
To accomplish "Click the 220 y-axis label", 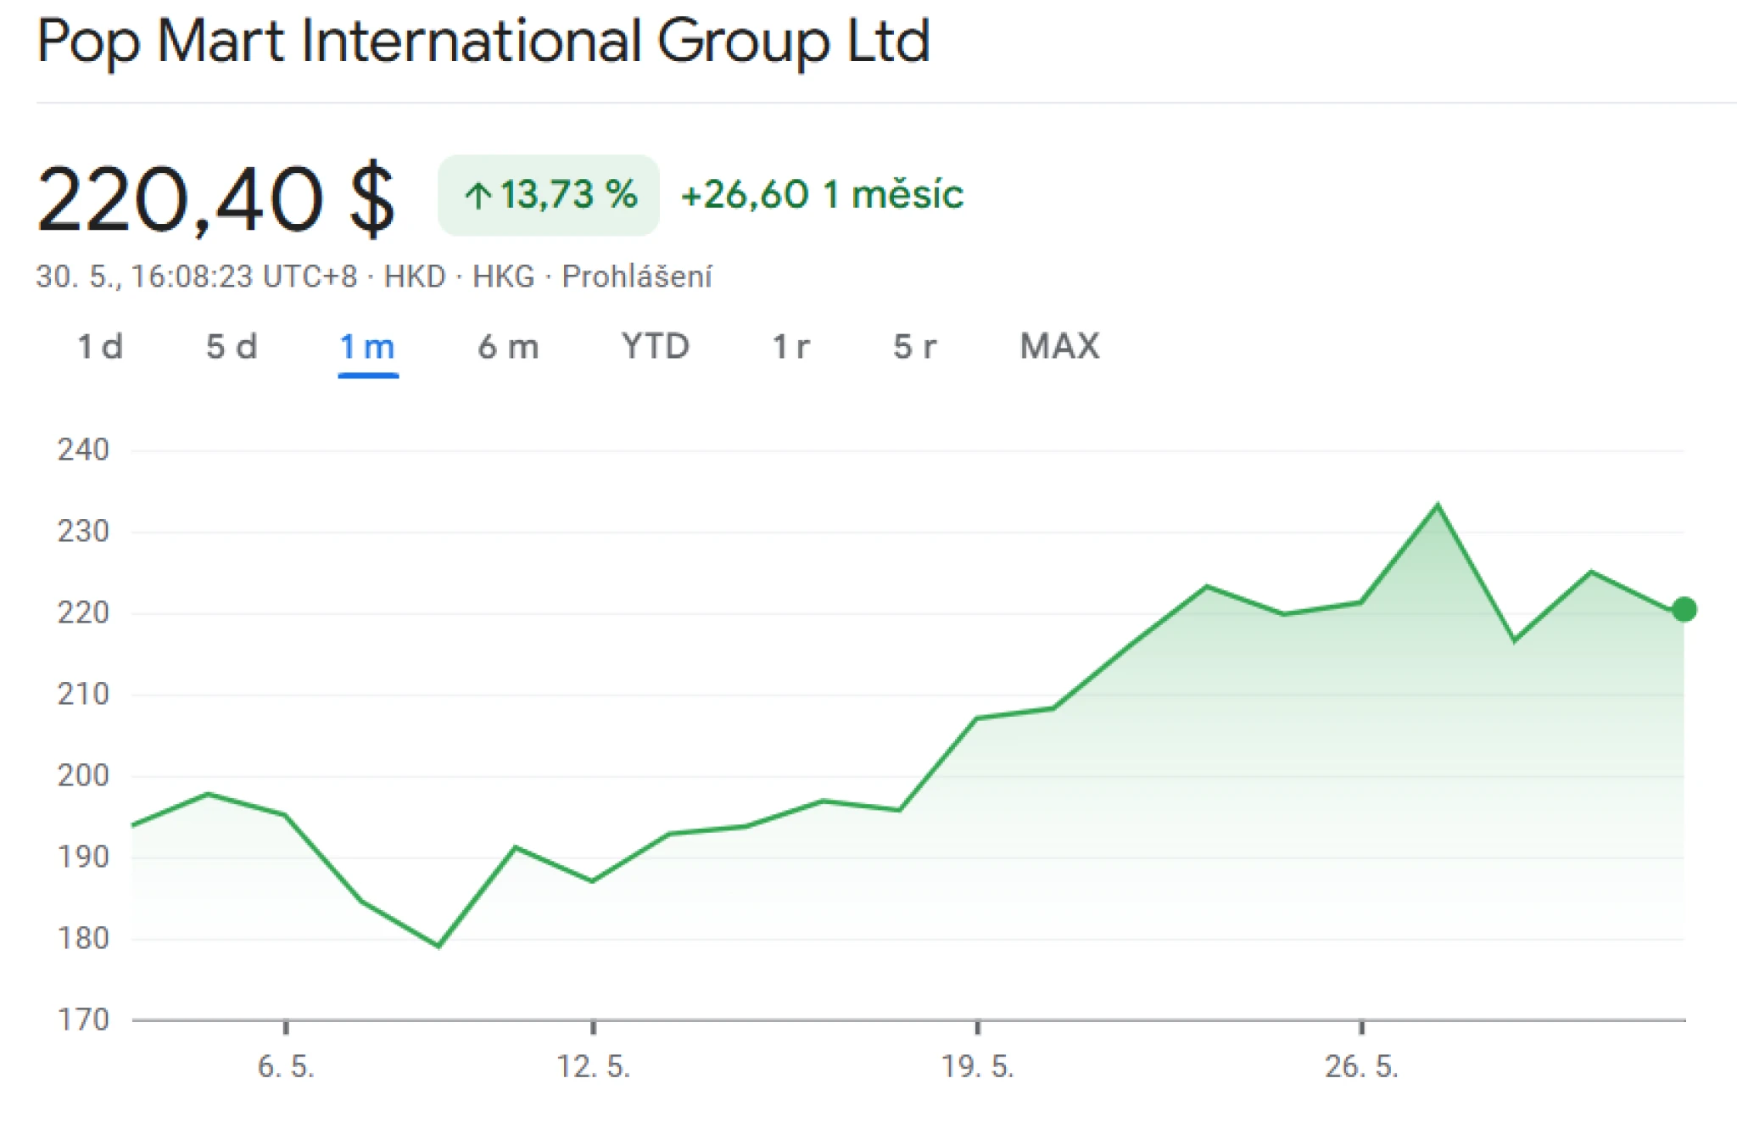I will (x=83, y=612).
